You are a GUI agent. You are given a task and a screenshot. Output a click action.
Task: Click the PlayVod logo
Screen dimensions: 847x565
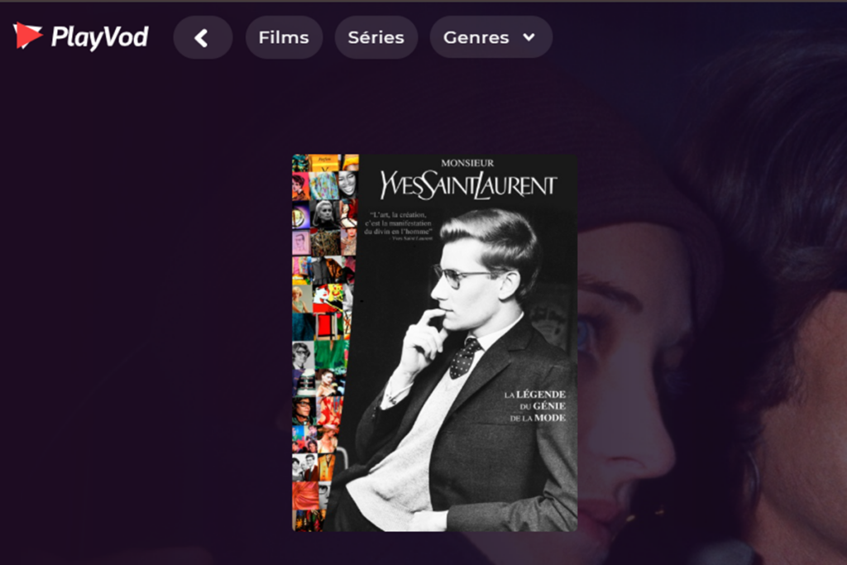[81, 36]
